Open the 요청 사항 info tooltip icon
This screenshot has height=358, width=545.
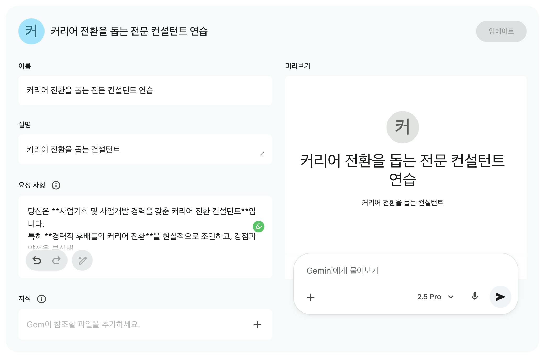[56, 185]
